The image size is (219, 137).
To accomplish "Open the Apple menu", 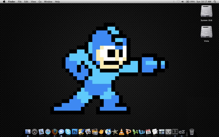I will tap(4, 2).
